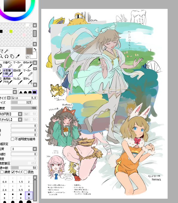Adjust the minimum size 32% slider
Image resolution: width=178 pixels, height=203 pixels.
21,102
